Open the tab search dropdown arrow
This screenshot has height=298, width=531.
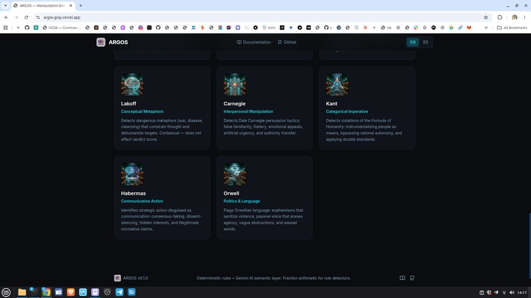[5, 5]
